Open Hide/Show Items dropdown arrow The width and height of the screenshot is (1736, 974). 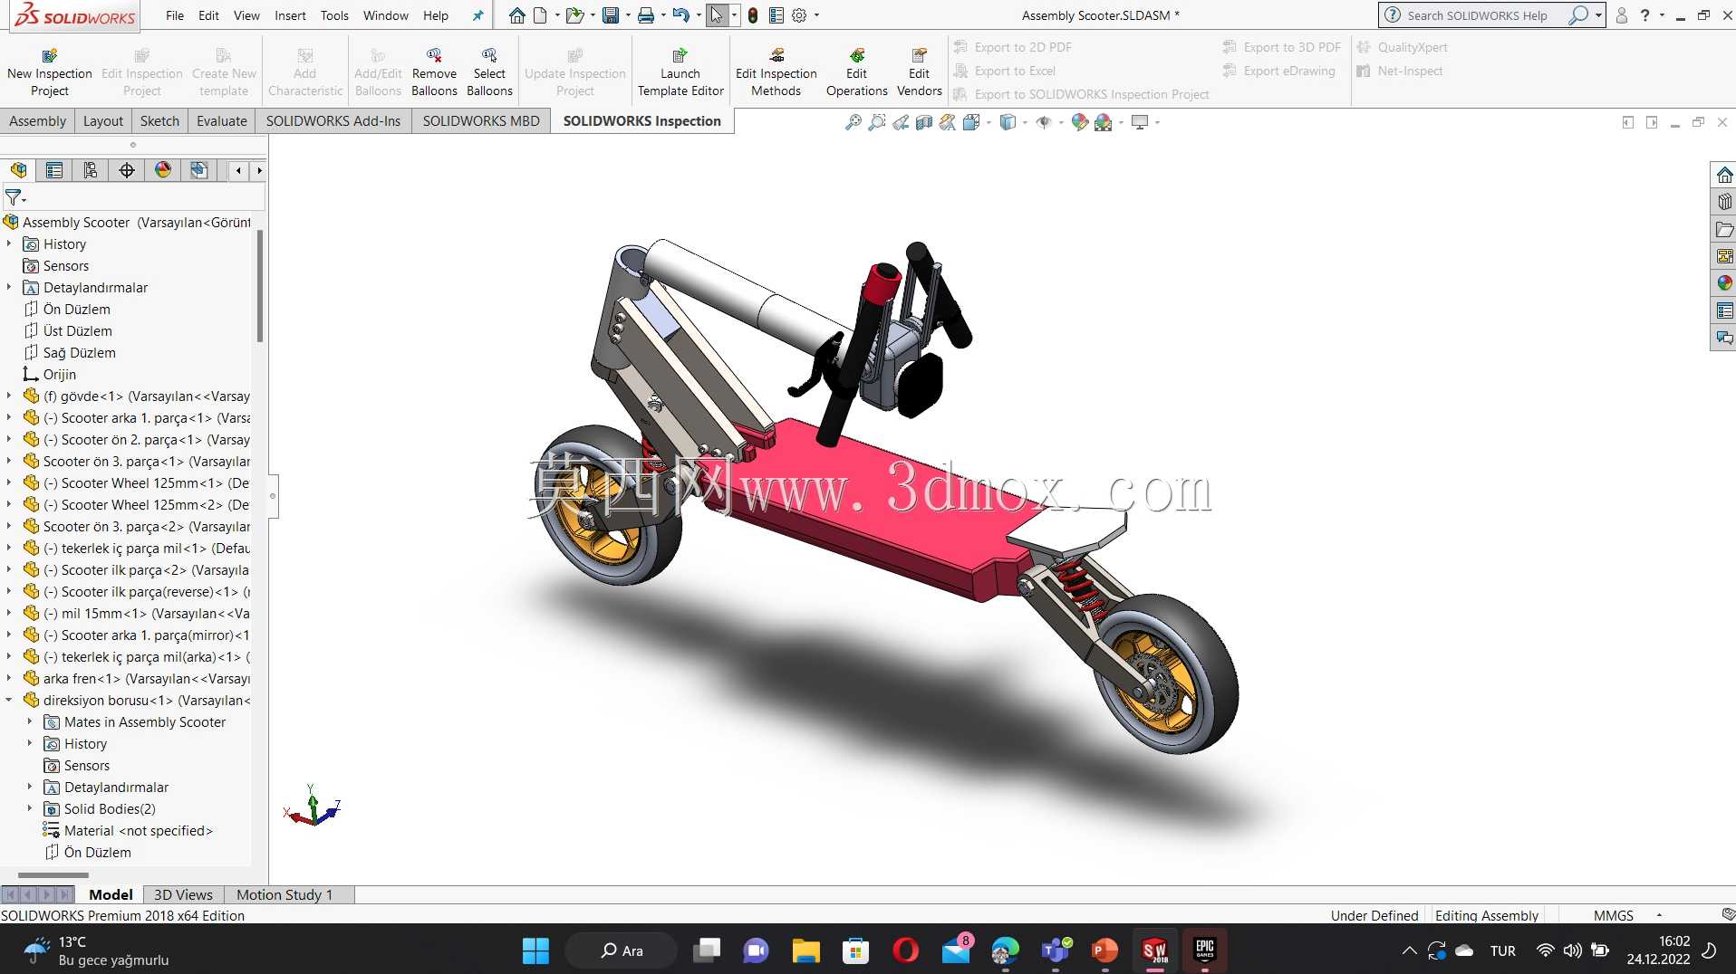(1061, 122)
